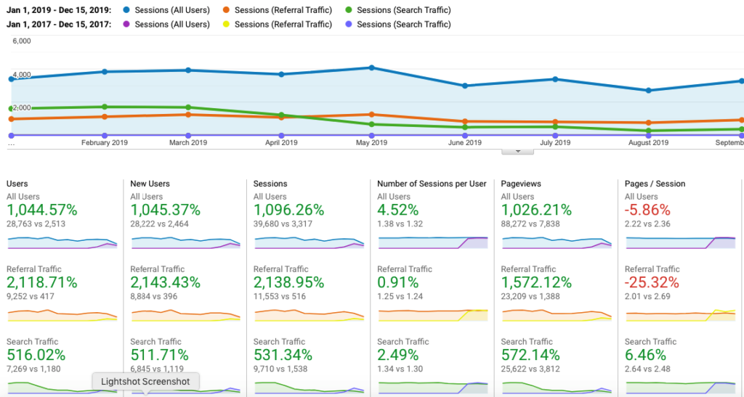744x397 pixels.
Task: Click the 1,044.57% Users All Users value
Action: 42,210
